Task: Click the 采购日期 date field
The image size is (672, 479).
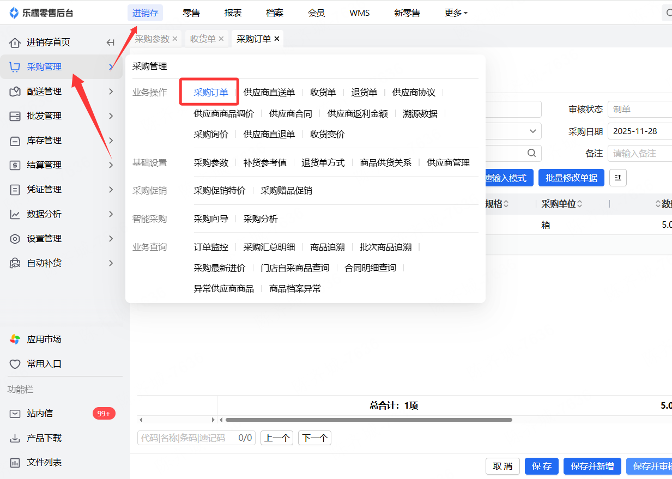Action: (640, 131)
